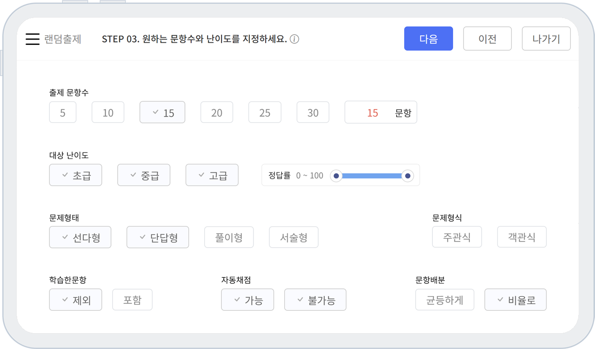
Task: Select 균등하게 question distribution
Action: pyautogui.click(x=445, y=300)
